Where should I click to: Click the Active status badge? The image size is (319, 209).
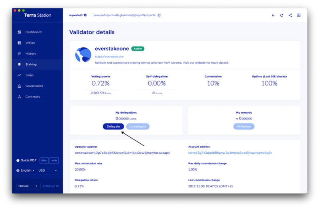(138, 49)
